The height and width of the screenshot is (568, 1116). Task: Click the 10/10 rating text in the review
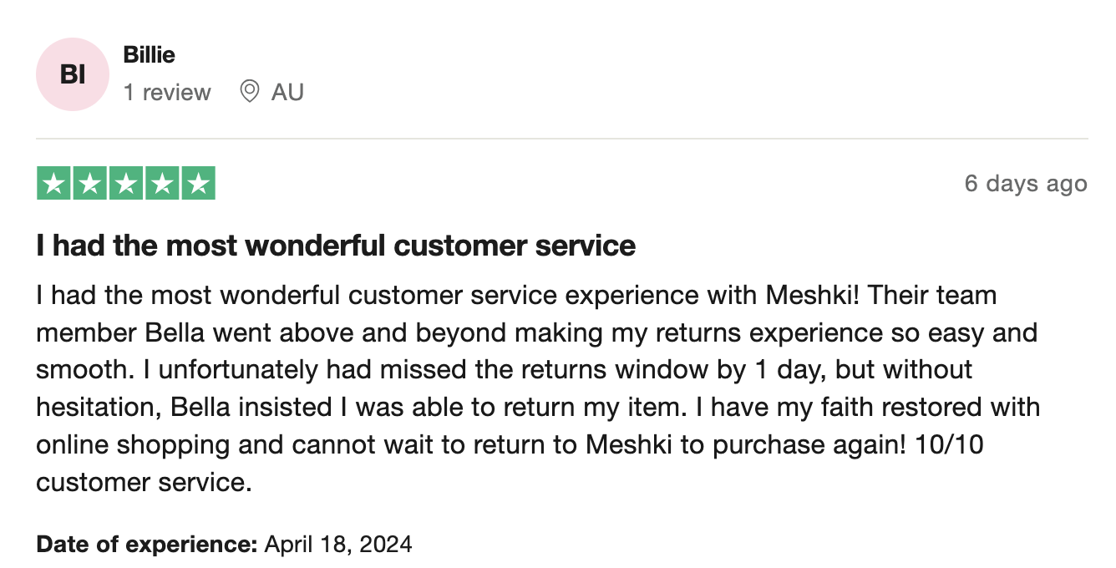click(949, 445)
